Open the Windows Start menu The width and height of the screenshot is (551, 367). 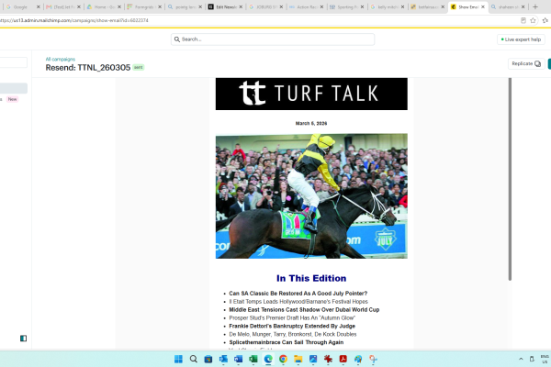click(x=178, y=359)
